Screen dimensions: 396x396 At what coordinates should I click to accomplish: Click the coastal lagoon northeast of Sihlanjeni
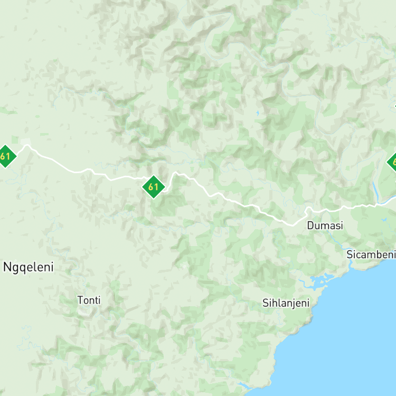point(319,280)
